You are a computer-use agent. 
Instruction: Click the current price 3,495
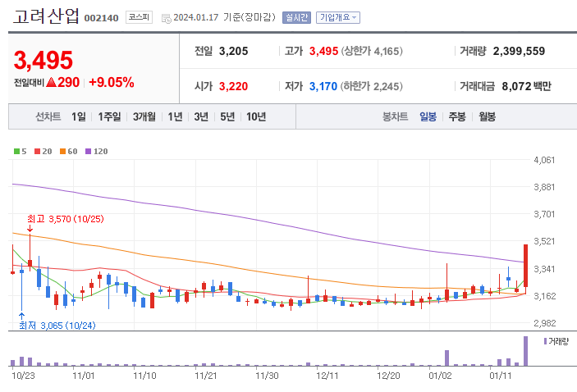[x=44, y=61]
